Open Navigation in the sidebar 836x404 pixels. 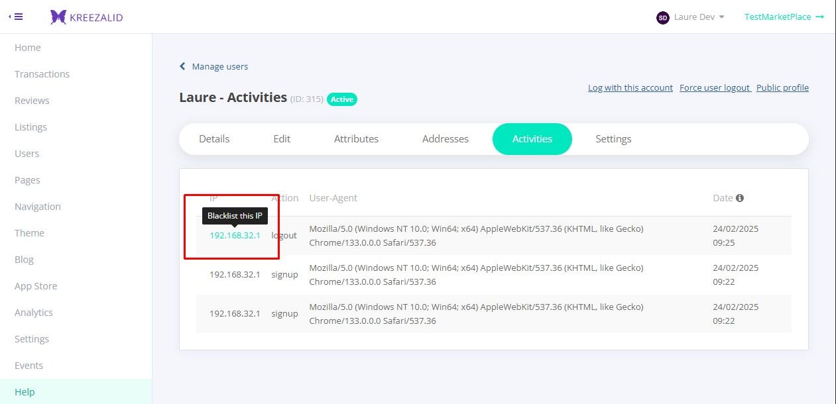click(38, 207)
